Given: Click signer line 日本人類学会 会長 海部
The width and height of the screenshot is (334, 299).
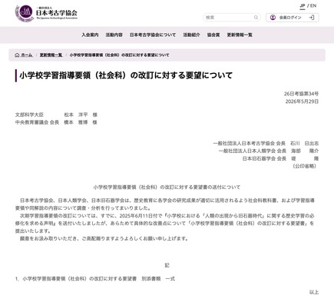Looking at the screenshot, I should click(269, 151).
